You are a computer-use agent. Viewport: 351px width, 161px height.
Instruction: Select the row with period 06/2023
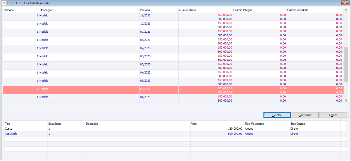(173, 57)
